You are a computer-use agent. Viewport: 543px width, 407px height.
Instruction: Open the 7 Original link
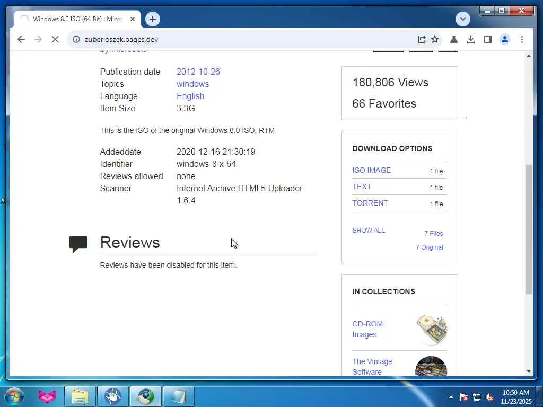click(x=430, y=247)
